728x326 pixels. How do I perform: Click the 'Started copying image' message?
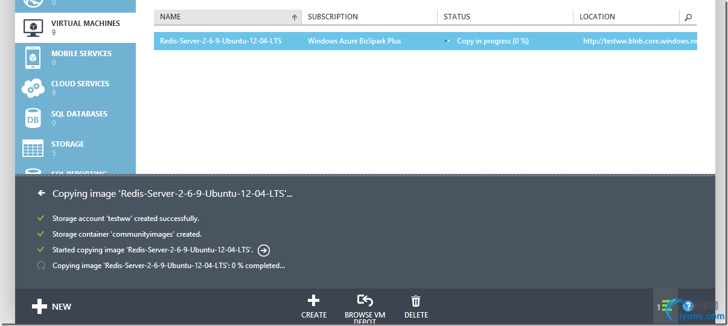(153, 250)
